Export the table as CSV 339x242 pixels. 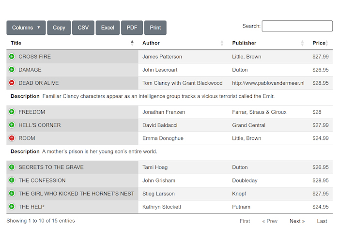(83, 28)
